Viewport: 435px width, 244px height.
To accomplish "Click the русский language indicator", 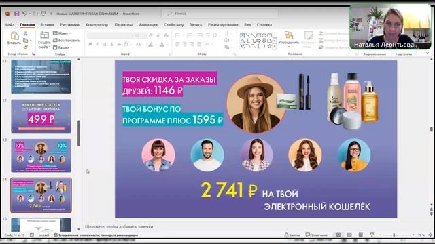I will pos(43,235).
